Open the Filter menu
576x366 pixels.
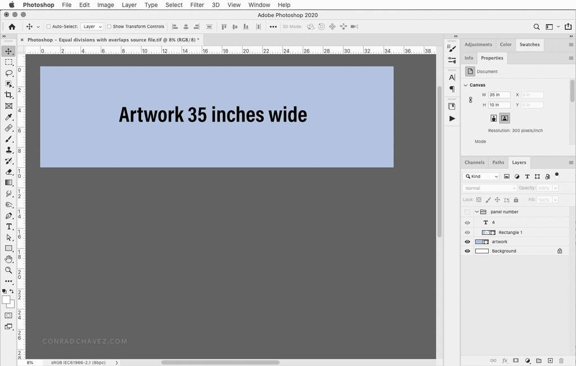(x=197, y=5)
